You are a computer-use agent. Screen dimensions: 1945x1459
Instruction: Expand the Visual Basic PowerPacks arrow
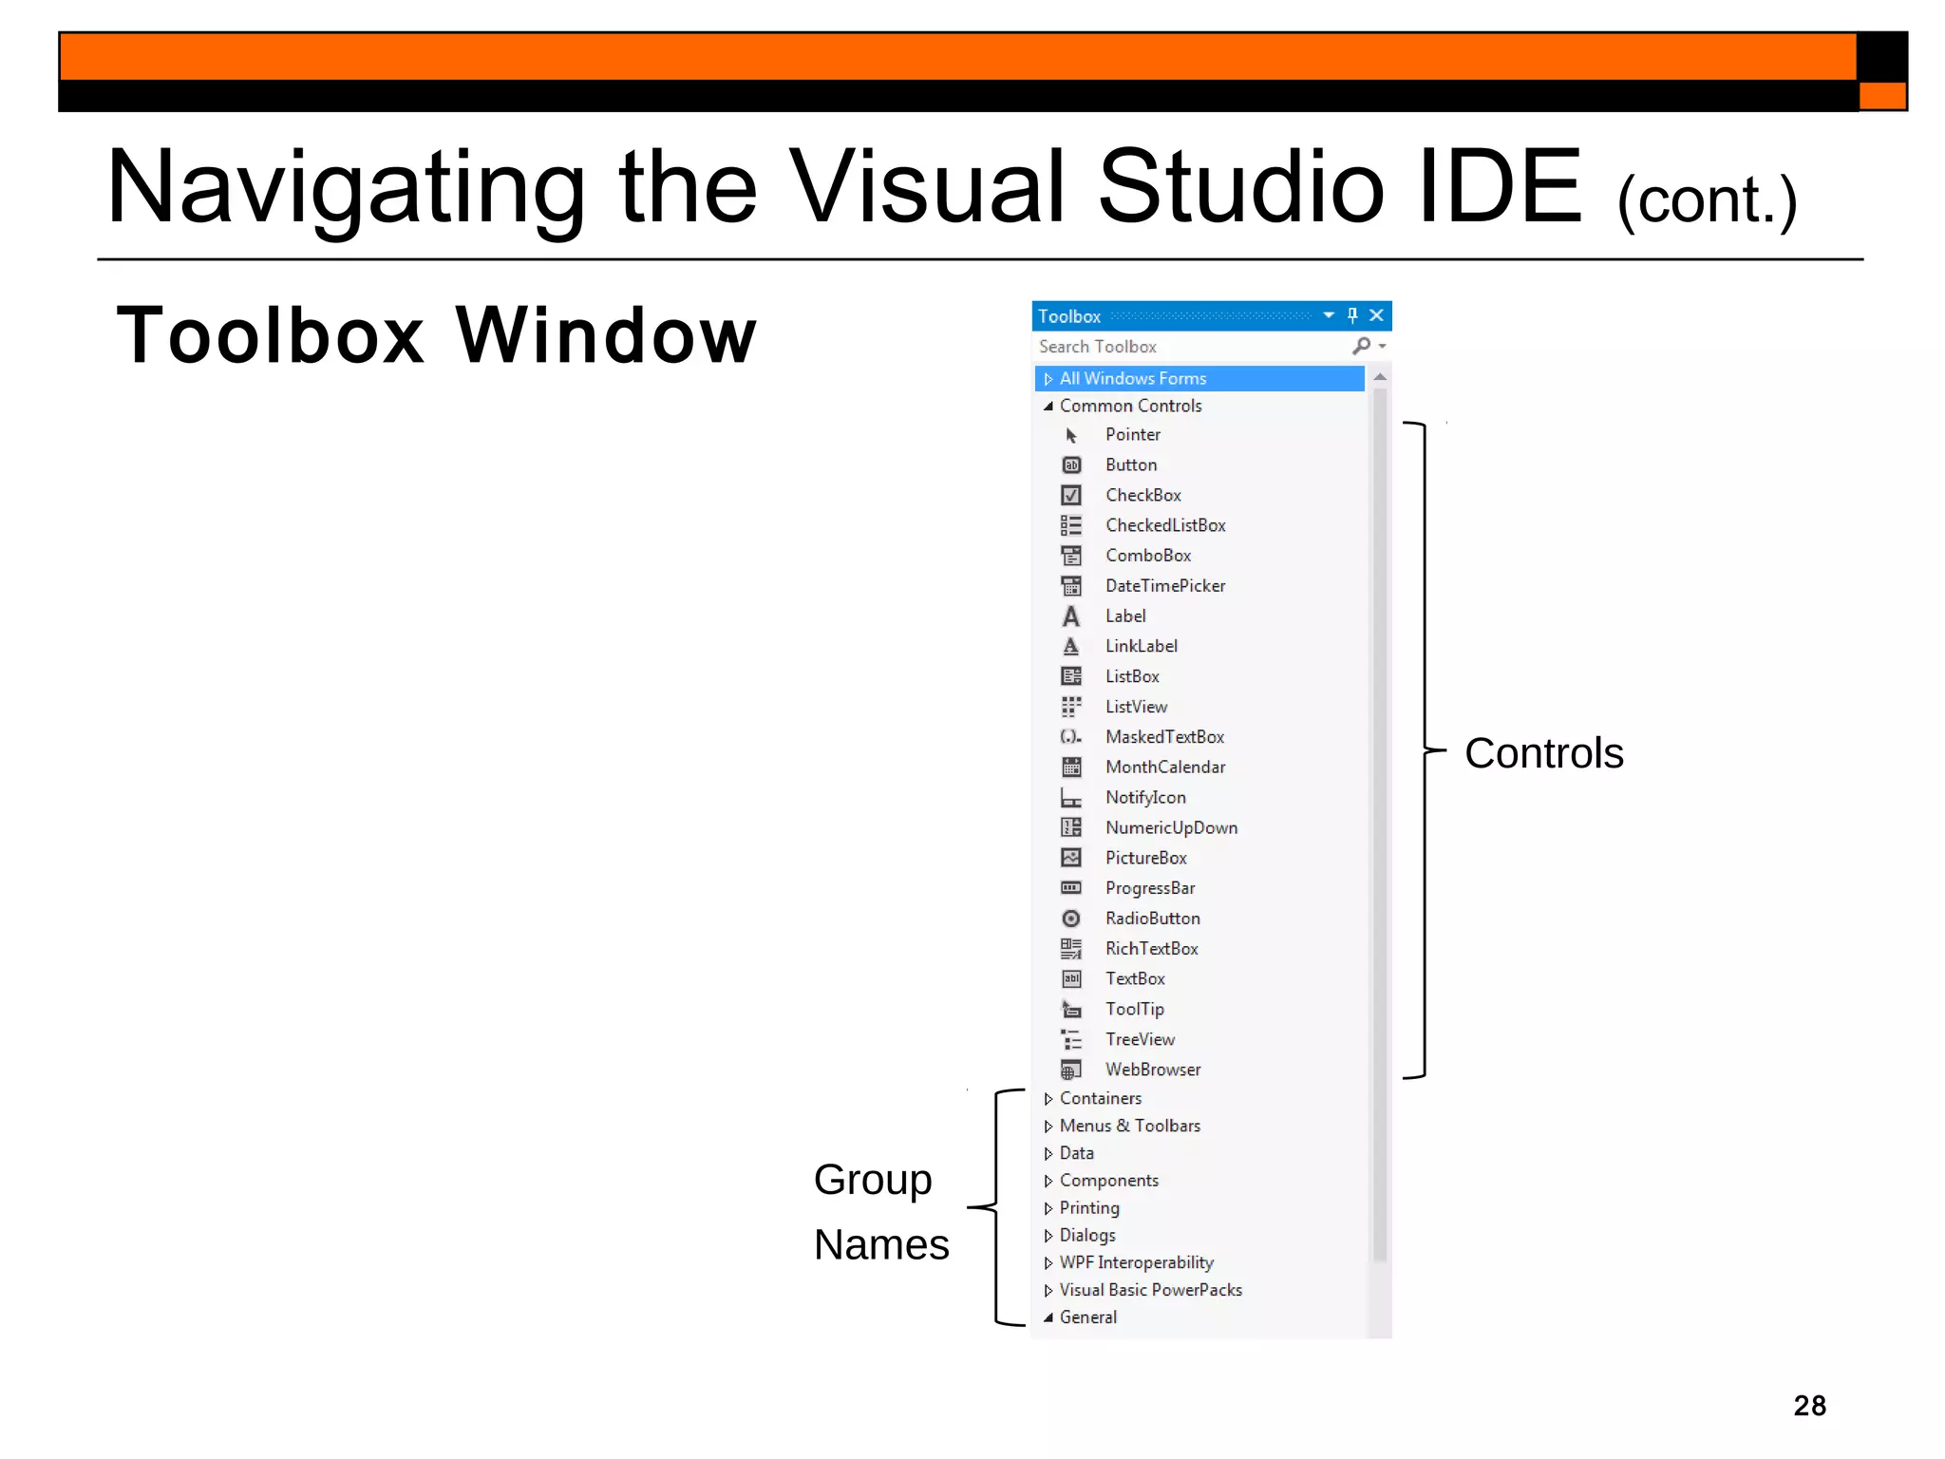(x=1048, y=1291)
